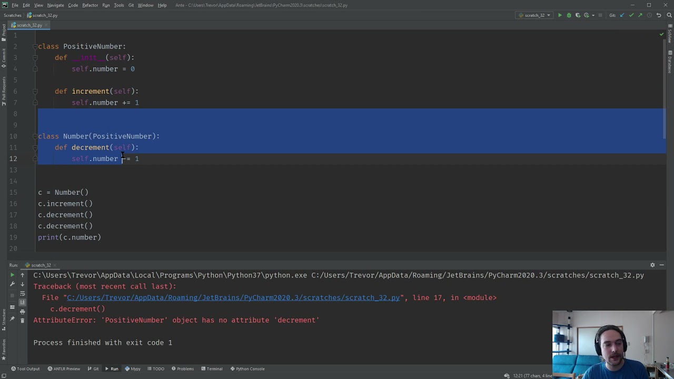The image size is (674, 379).
Task: Collapse the increment method fold marker
Action: pyautogui.click(x=35, y=92)
